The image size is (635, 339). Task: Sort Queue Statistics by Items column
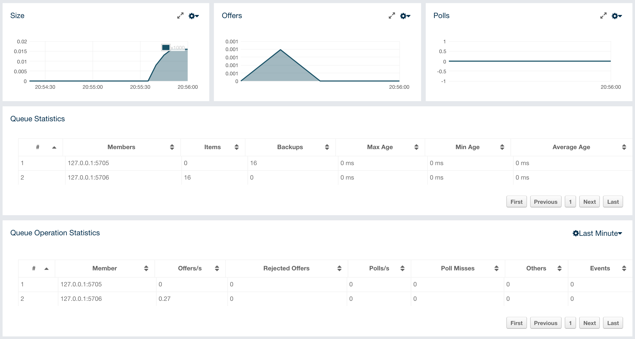pyautogui.click(x=213, y=147)
